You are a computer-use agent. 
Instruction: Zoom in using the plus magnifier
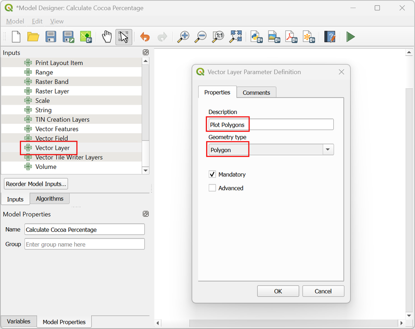183,37
